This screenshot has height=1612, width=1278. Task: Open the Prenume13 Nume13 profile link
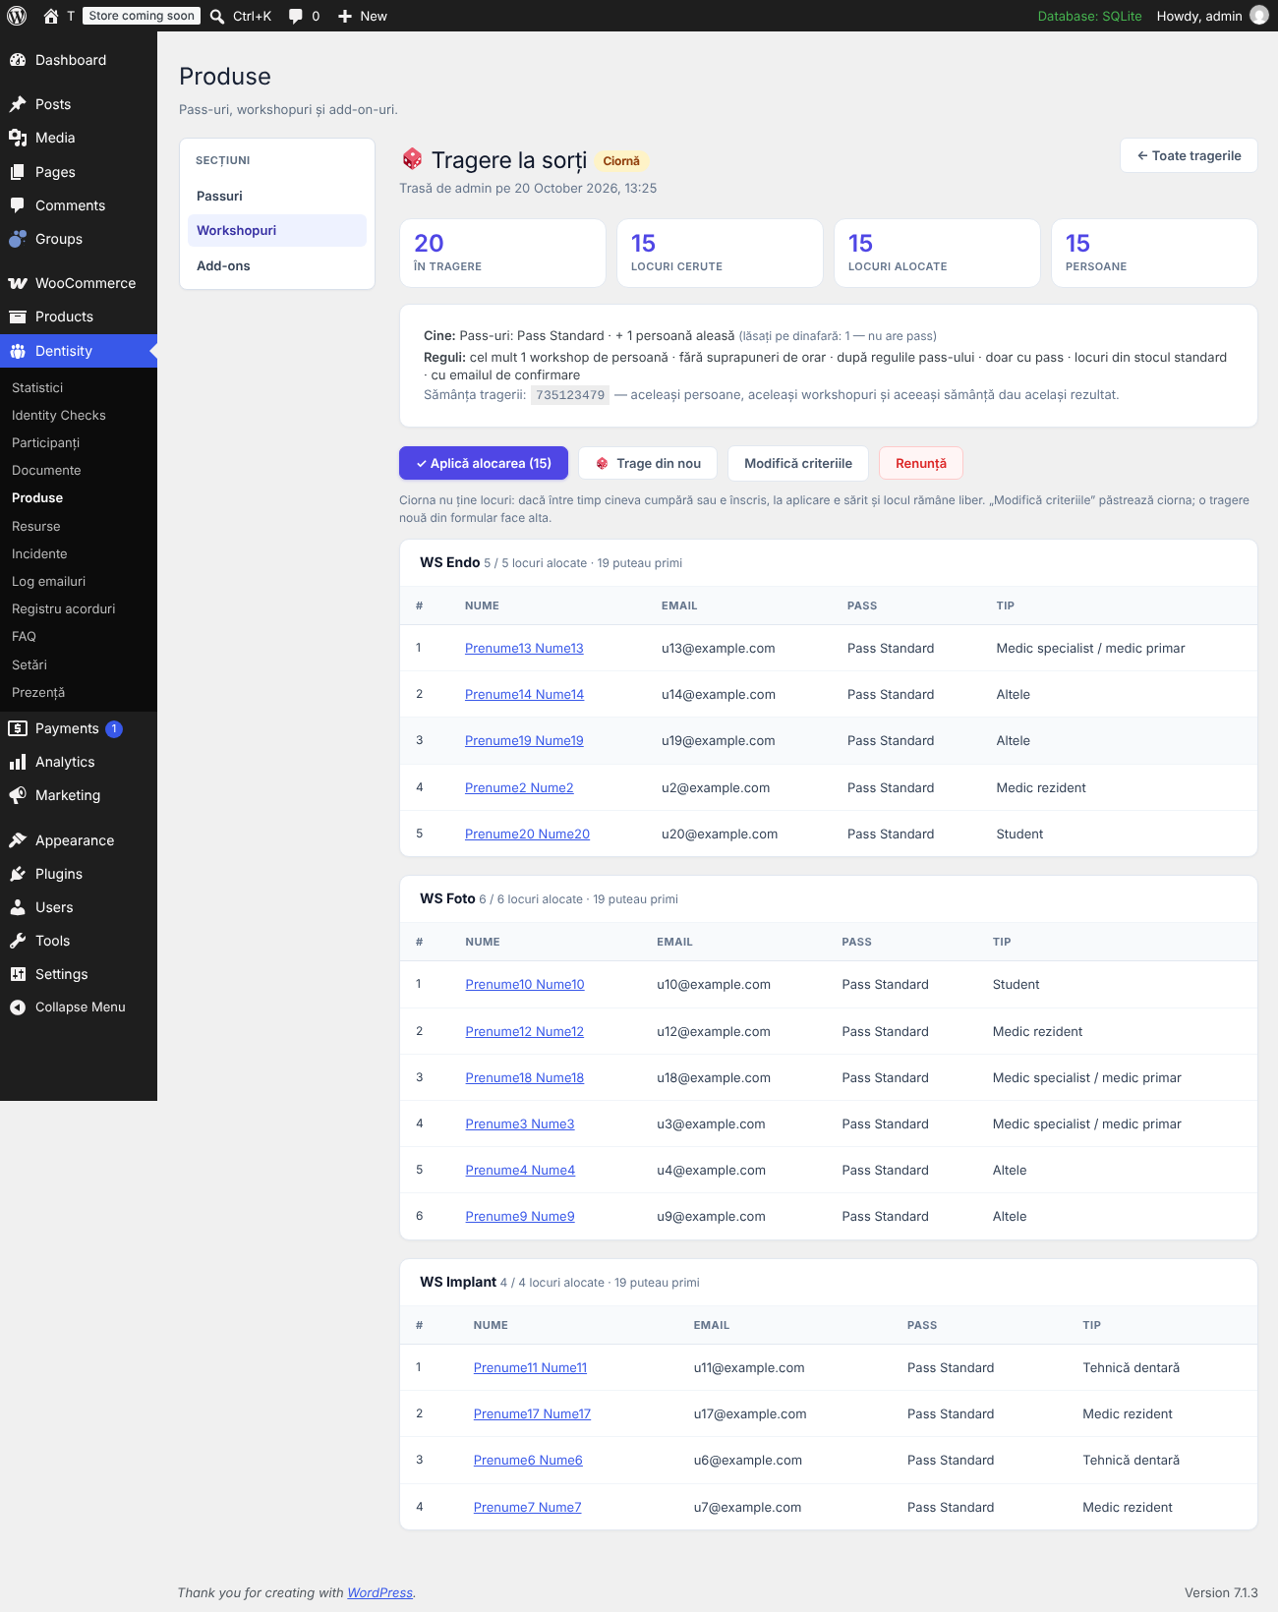[x=524, y=649]
